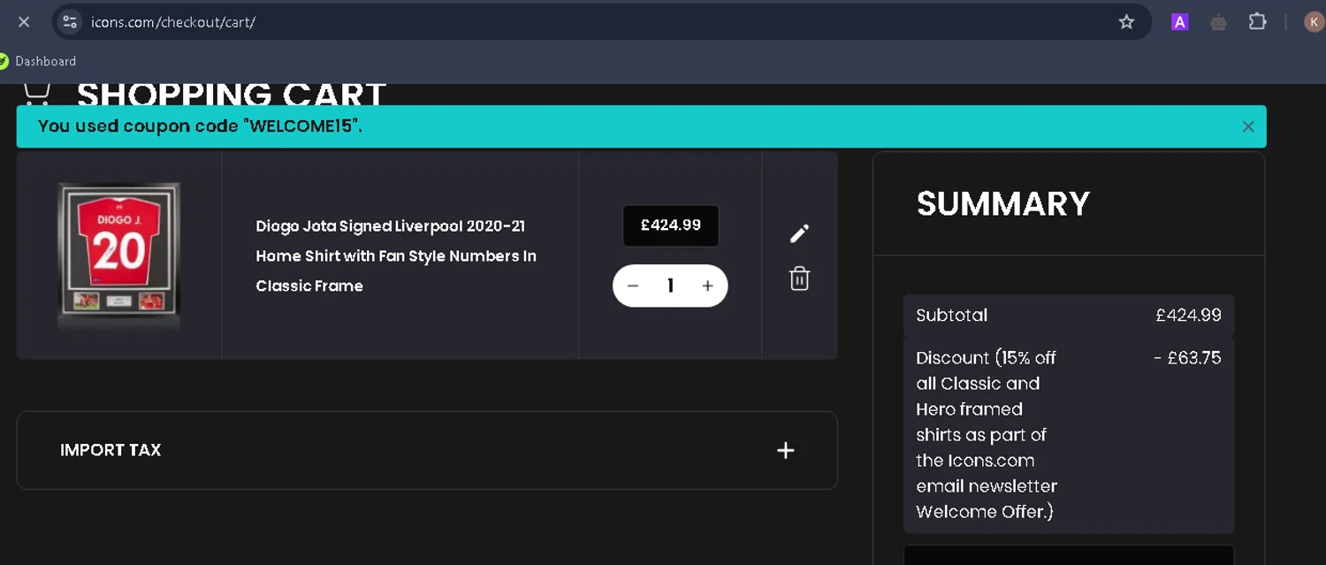Viewport: 1326px width, 565px height.
Task: Click the £424.99 item price box
Action: tap(670, 225)
